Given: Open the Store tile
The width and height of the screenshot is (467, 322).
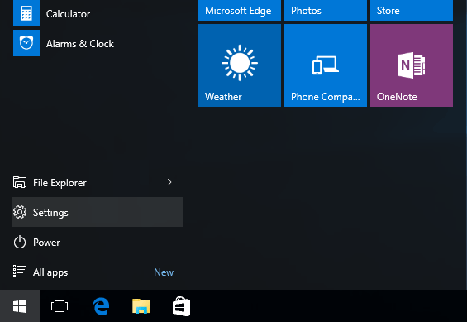Looking at the screenshot, I should 412,10.
